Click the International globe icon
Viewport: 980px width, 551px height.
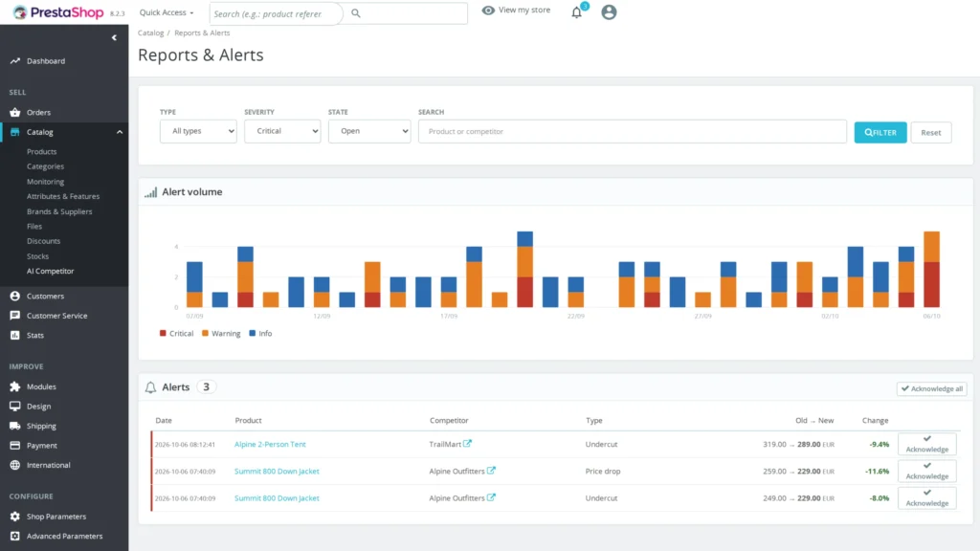pyautogui.click(x=15, y=465)
